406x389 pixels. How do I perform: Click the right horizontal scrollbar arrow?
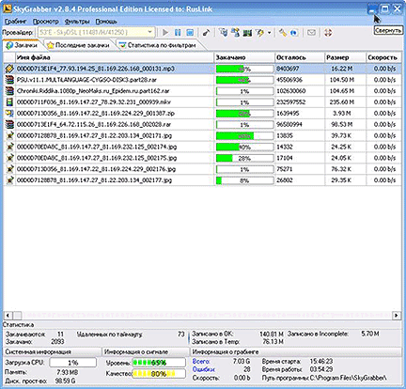pyautogui.click(x=397, y=315)
